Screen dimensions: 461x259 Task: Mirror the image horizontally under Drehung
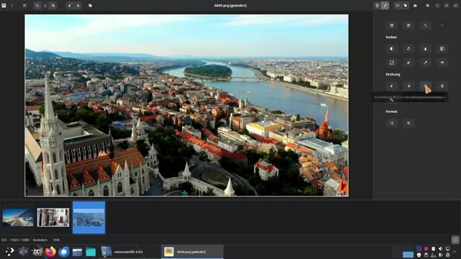[426, 86]
